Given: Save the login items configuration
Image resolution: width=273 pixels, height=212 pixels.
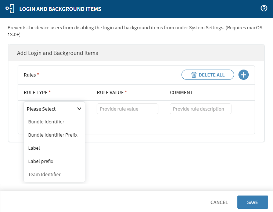Looking at the screenshot, I should 253,202.
